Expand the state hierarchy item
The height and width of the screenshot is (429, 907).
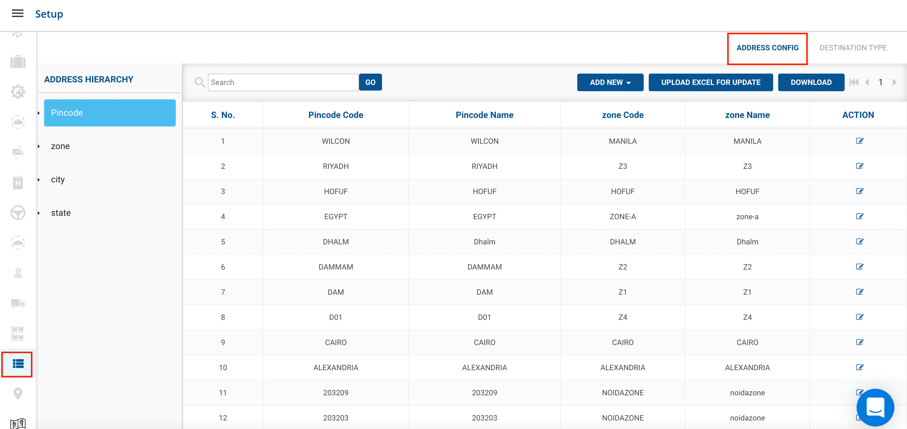coord(60,213)
